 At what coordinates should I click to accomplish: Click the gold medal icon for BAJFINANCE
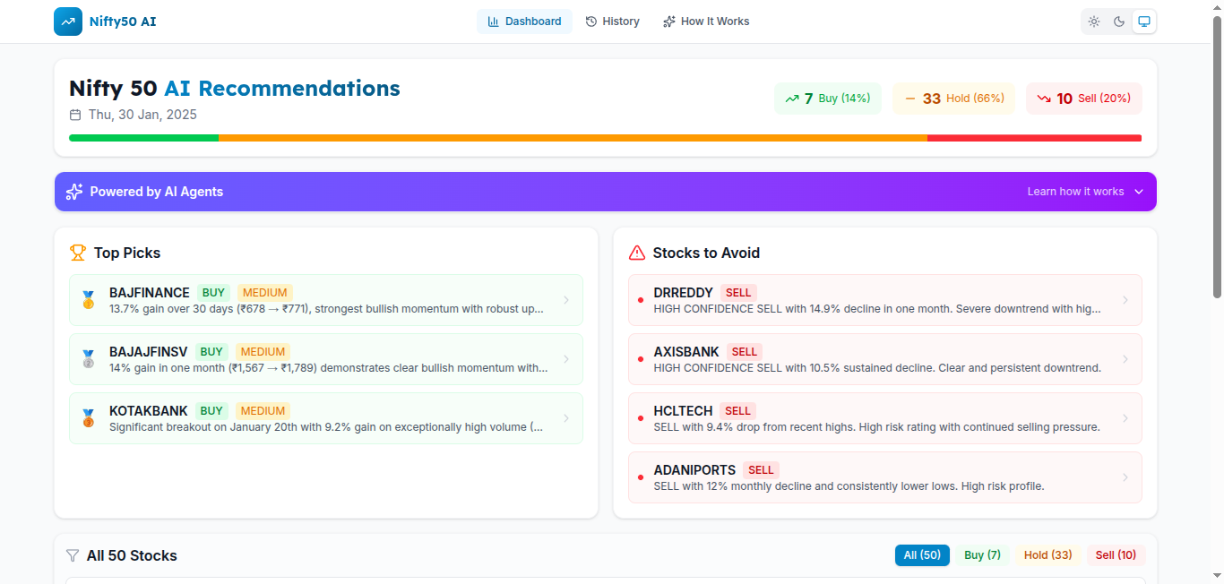[88, 300]
